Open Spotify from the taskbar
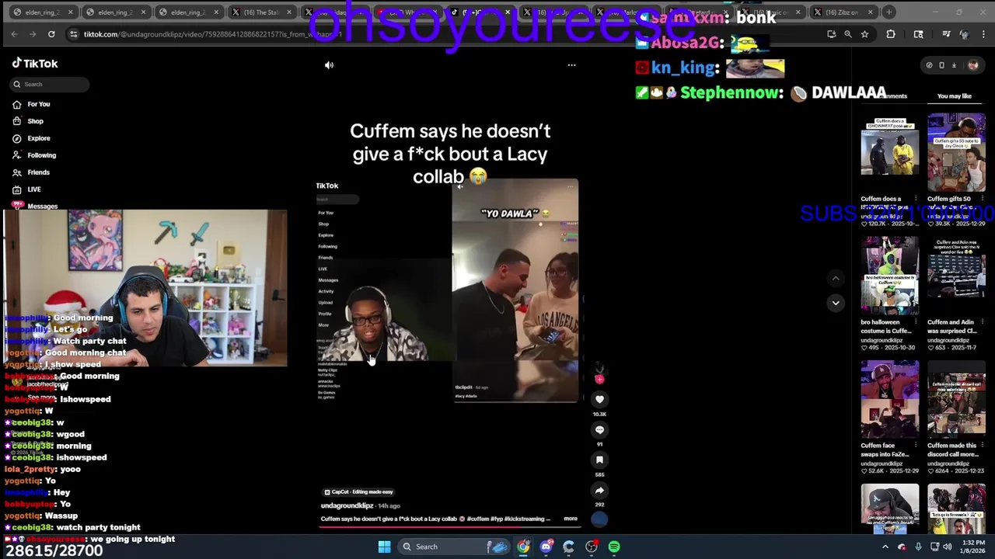The width and height of the screenshot is (995, 559). (x=614, y=547)
